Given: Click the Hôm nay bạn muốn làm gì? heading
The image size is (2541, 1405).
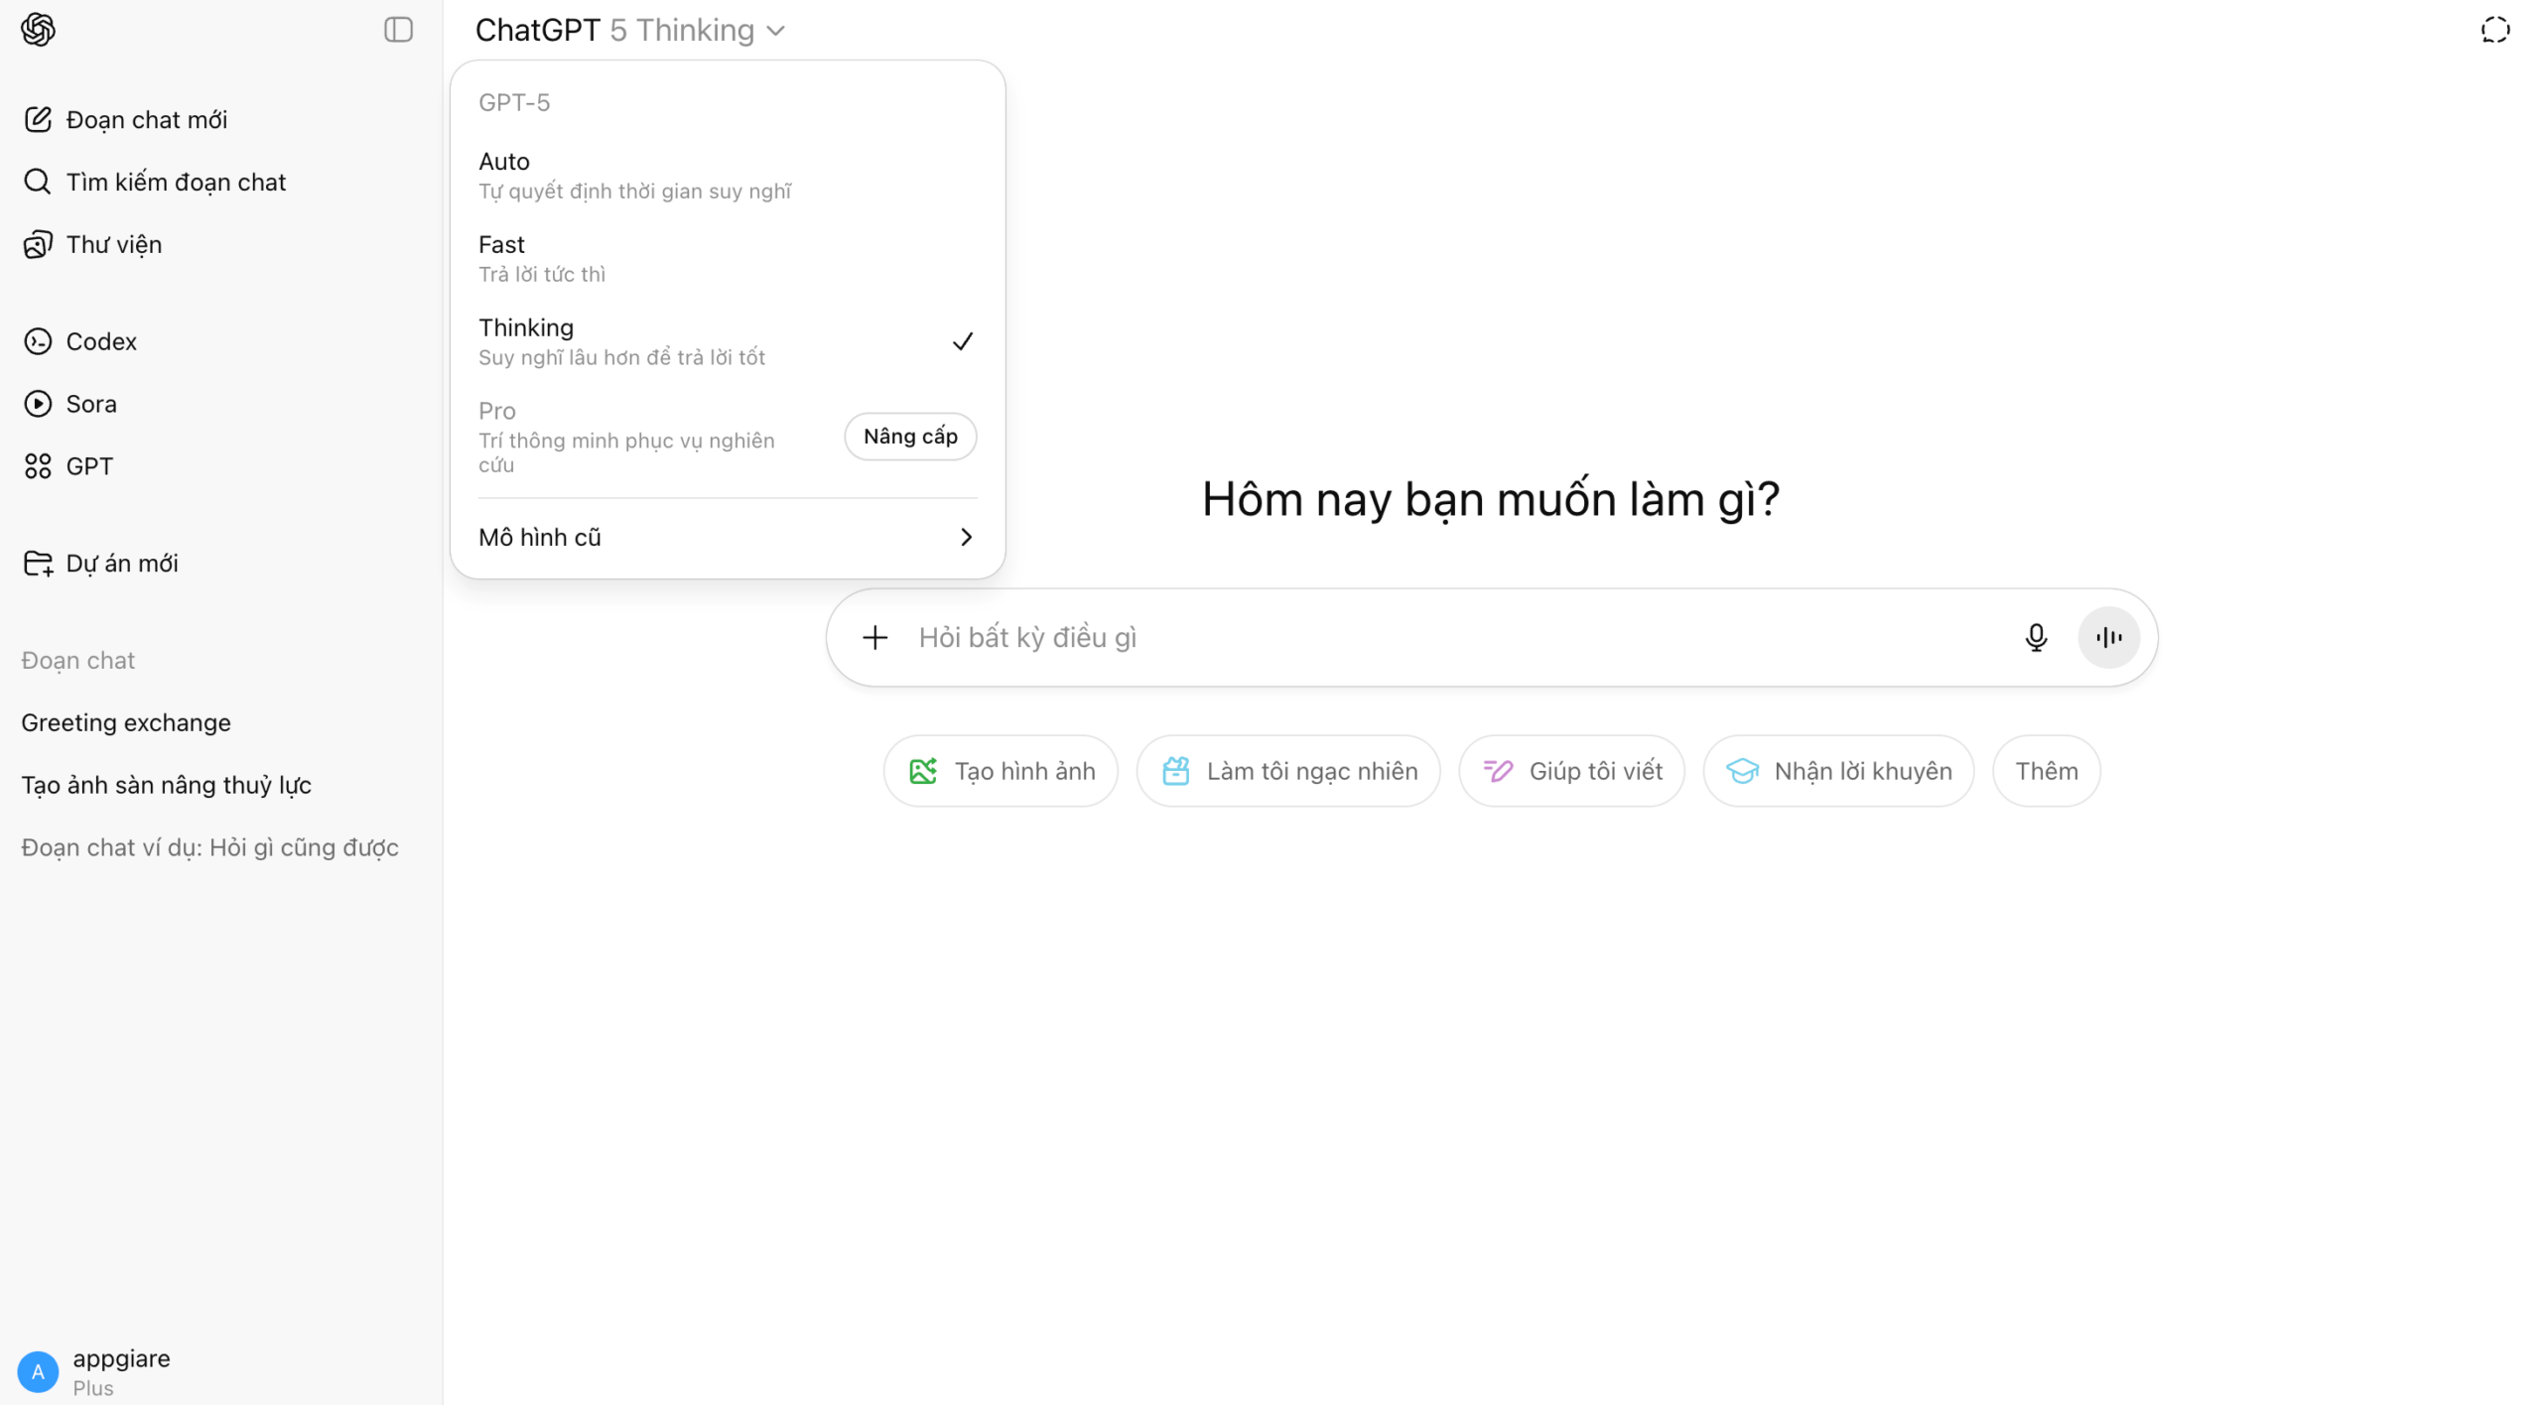Looking at the screenshot, I should coord(1491,499).
